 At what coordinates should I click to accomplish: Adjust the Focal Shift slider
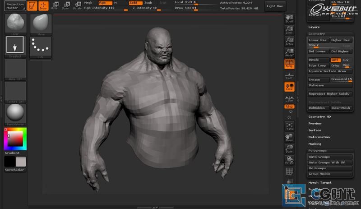tap(195, 3)
